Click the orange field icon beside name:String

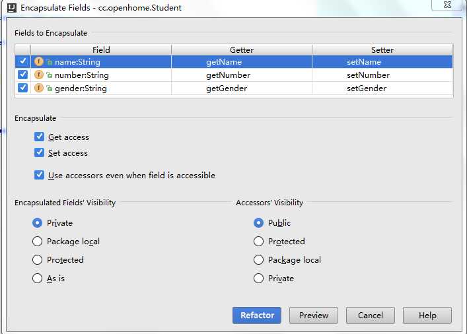click(x=39, y=61)
